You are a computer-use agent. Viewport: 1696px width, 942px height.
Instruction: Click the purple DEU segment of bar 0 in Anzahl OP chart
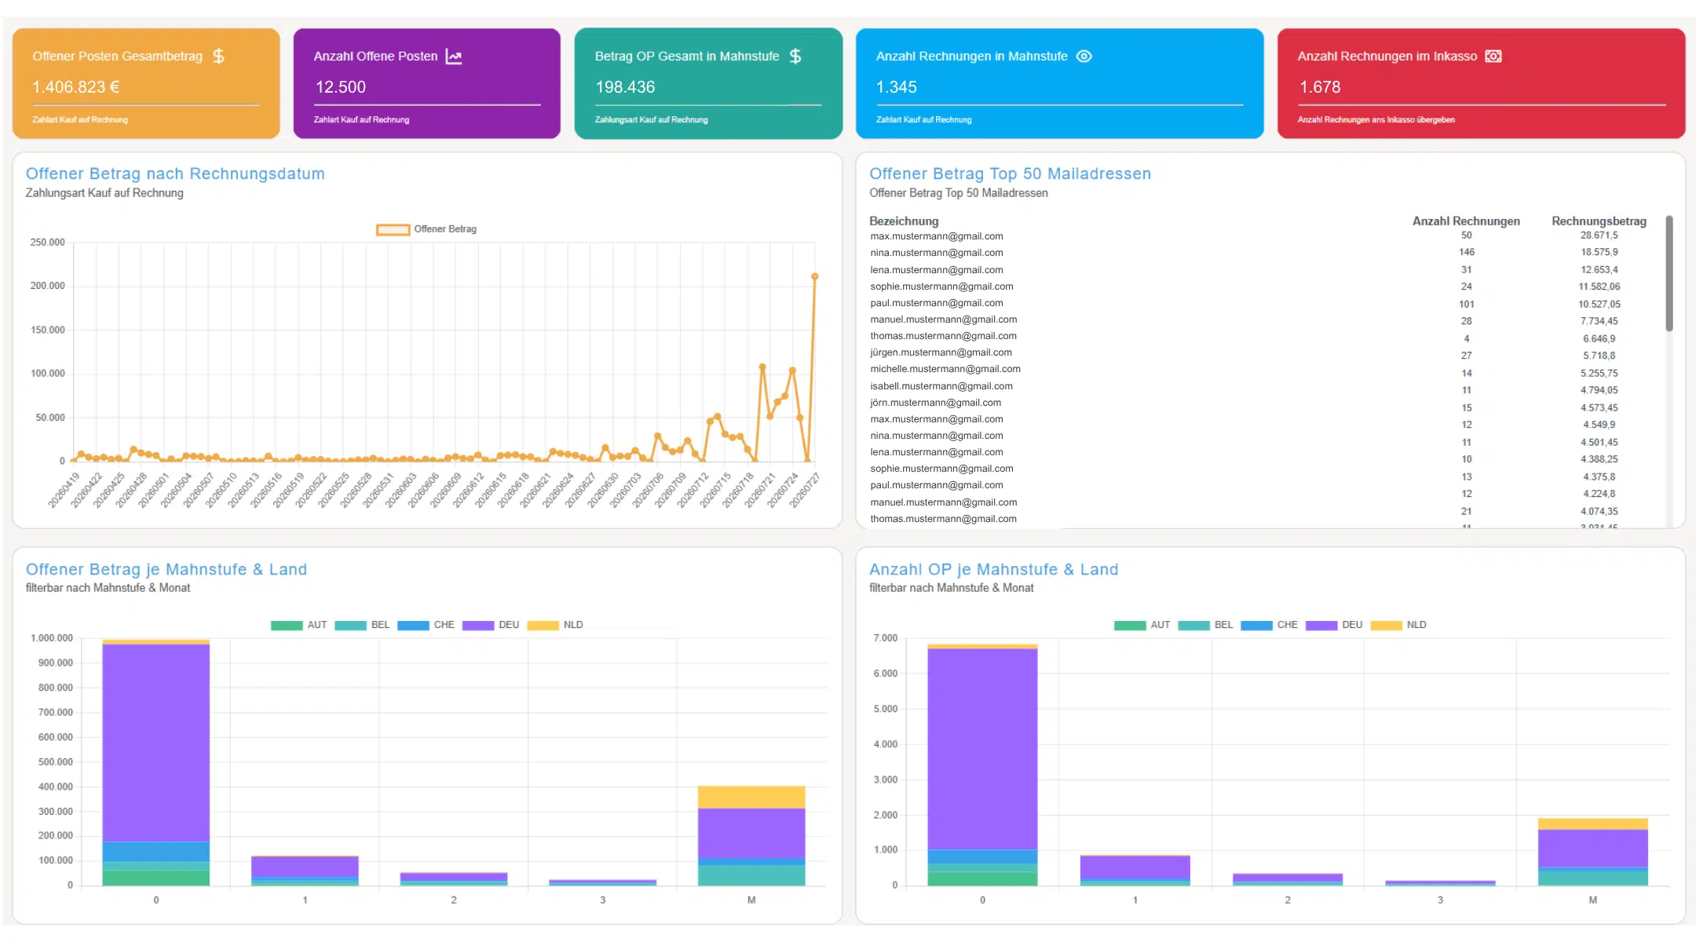pyautogui.click(x=982, y=749)
